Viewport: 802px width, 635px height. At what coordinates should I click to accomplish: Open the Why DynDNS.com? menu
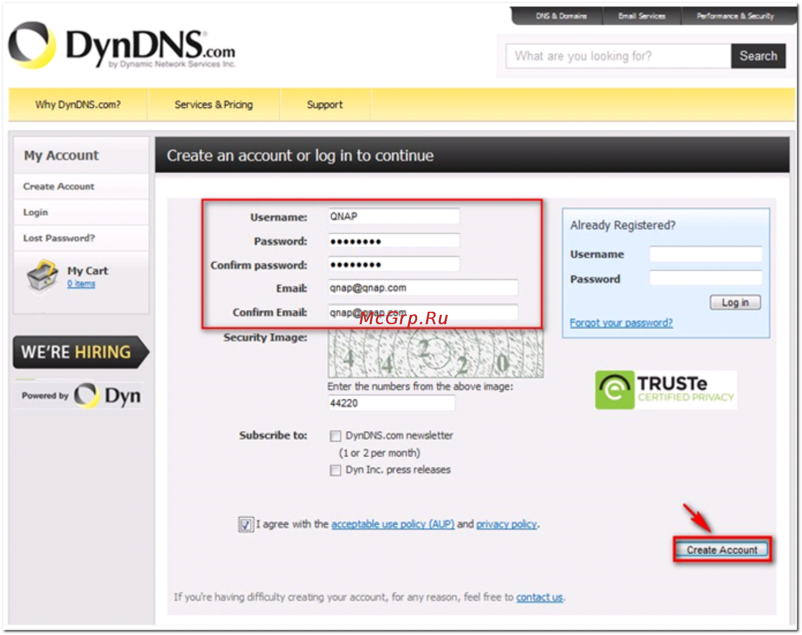pyautogui.click(x=78, y=105)
